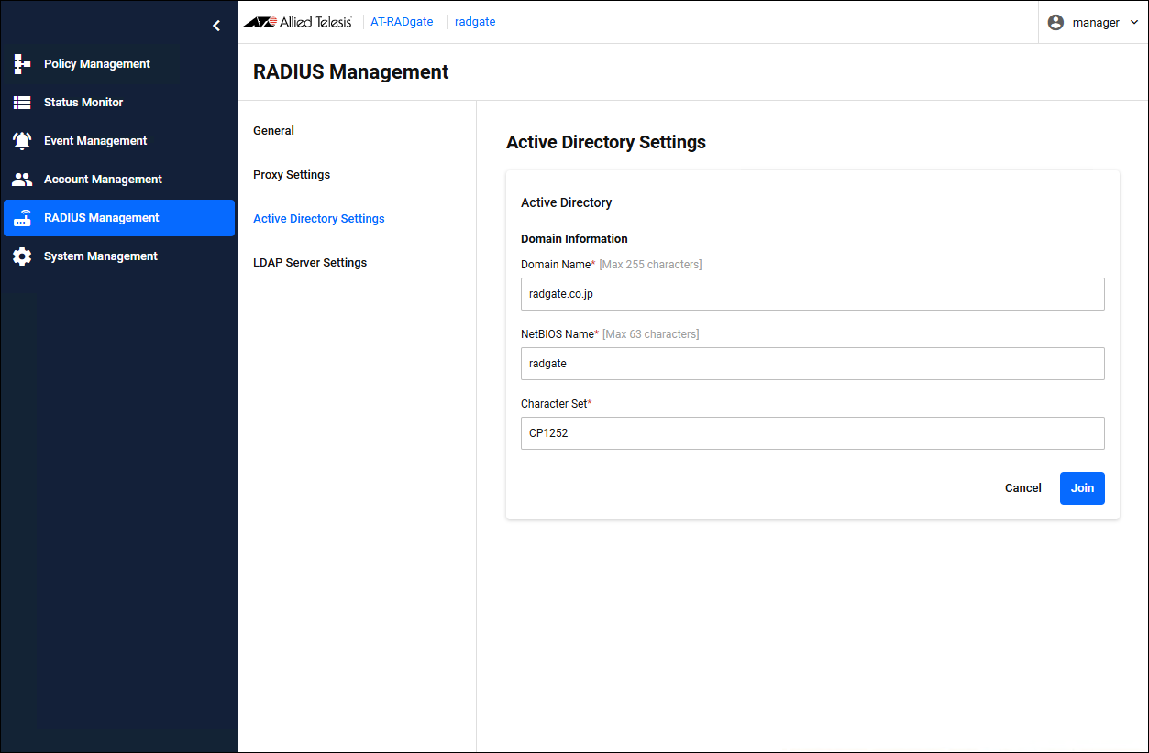Image resolution: width=1149 pixels, height=753 pixels.
Task: Collapse the sidebar with the chevron arrow
Action: pyautogui.click(x=216, y=26)
